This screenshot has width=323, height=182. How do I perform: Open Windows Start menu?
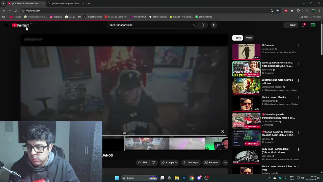pos(117,178)
